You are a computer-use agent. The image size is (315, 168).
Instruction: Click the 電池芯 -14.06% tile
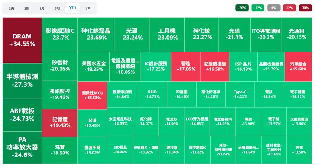coord(172,122)
